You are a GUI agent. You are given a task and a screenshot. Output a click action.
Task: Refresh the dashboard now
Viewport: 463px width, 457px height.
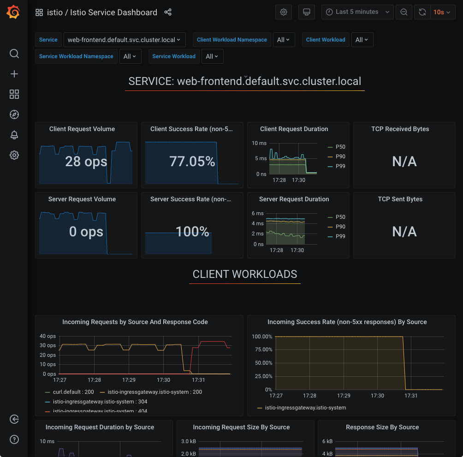(x=422, y=12)
